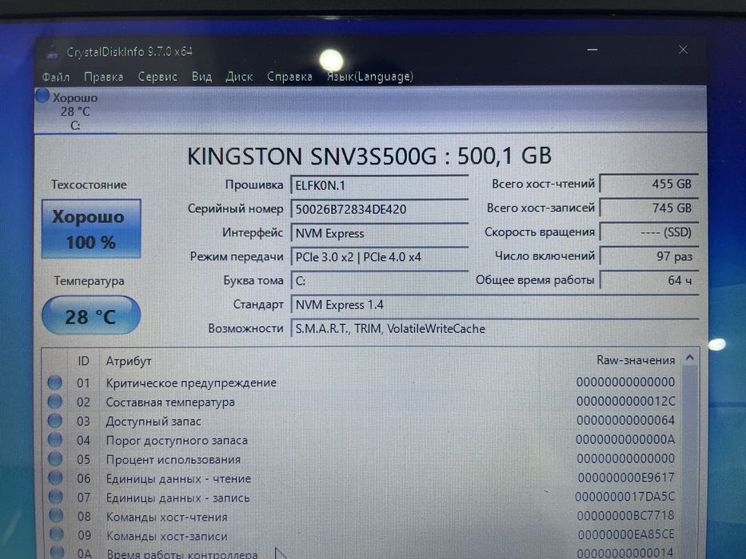746x559 pixels.
Task: Select the row Команды хост-чтения
Action: point(362,516)
